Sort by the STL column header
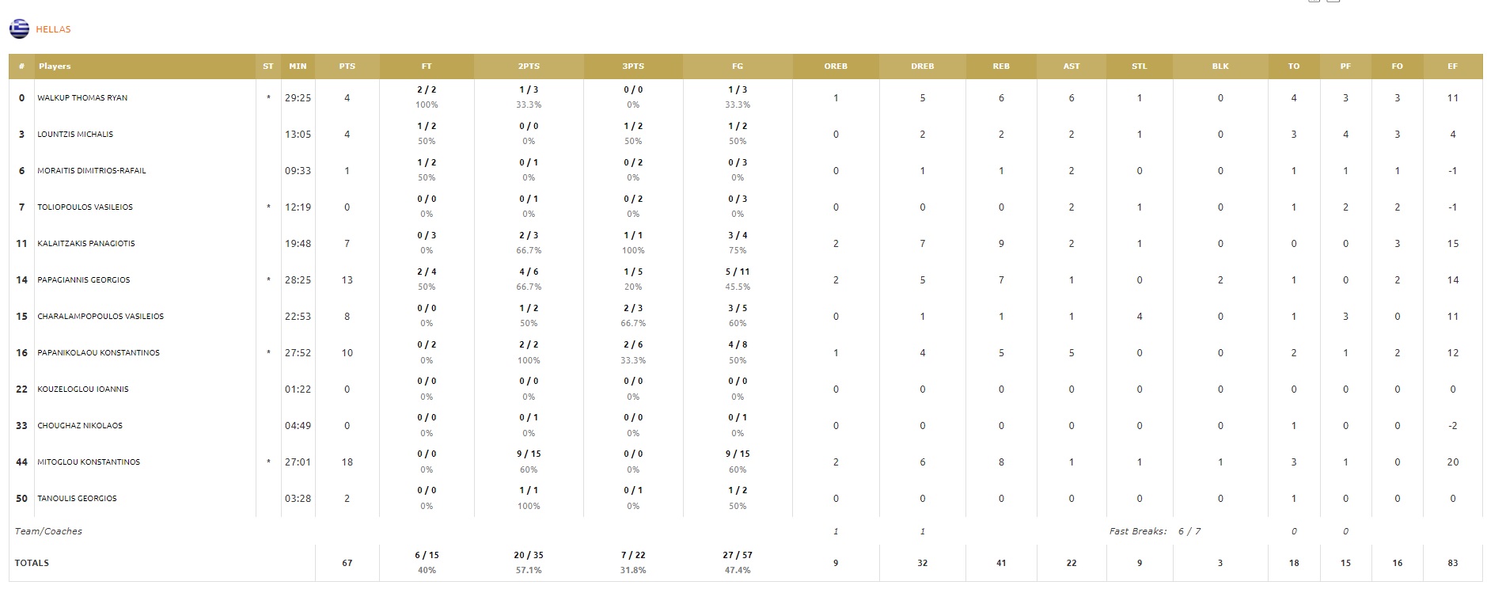The image size is (1487, 589). (x=1139, y=66)
